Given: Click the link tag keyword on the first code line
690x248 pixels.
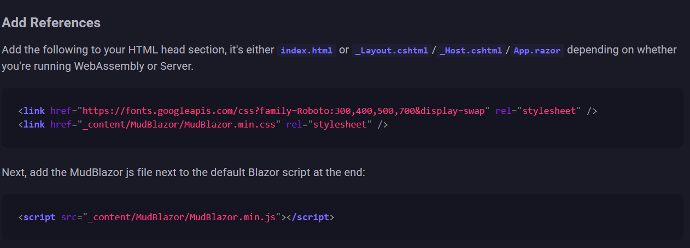Looking at the screenshot, I should [34, 111].
